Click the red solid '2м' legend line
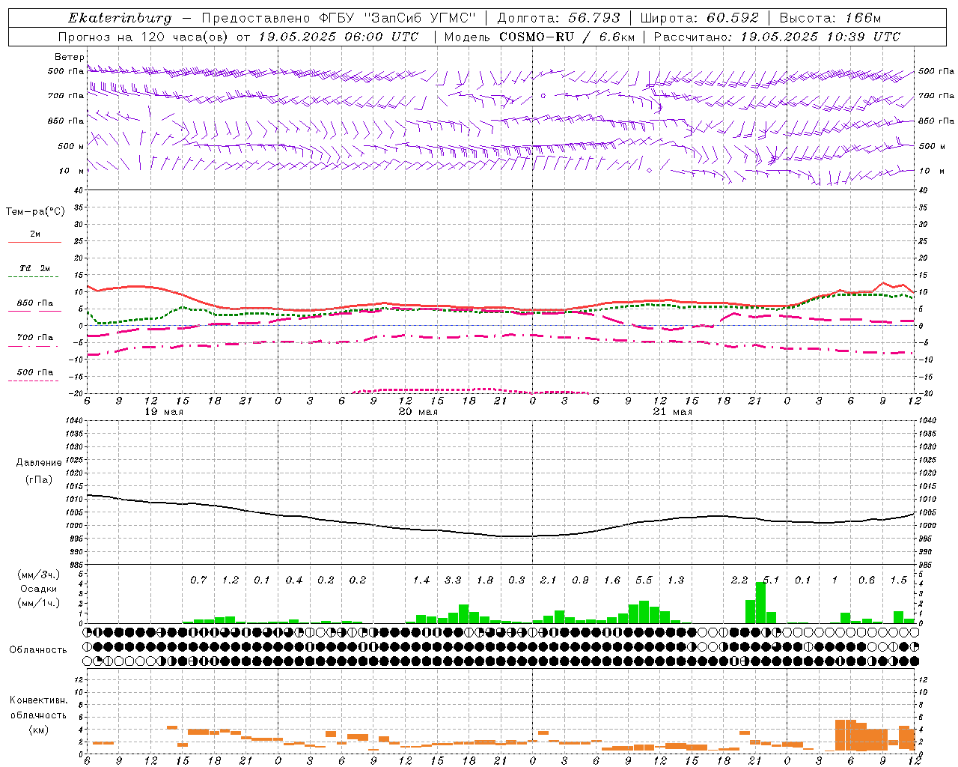958x767 pixels. point(34,242)
